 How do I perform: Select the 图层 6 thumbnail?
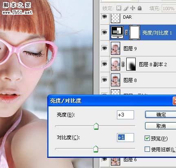[115, 161]
